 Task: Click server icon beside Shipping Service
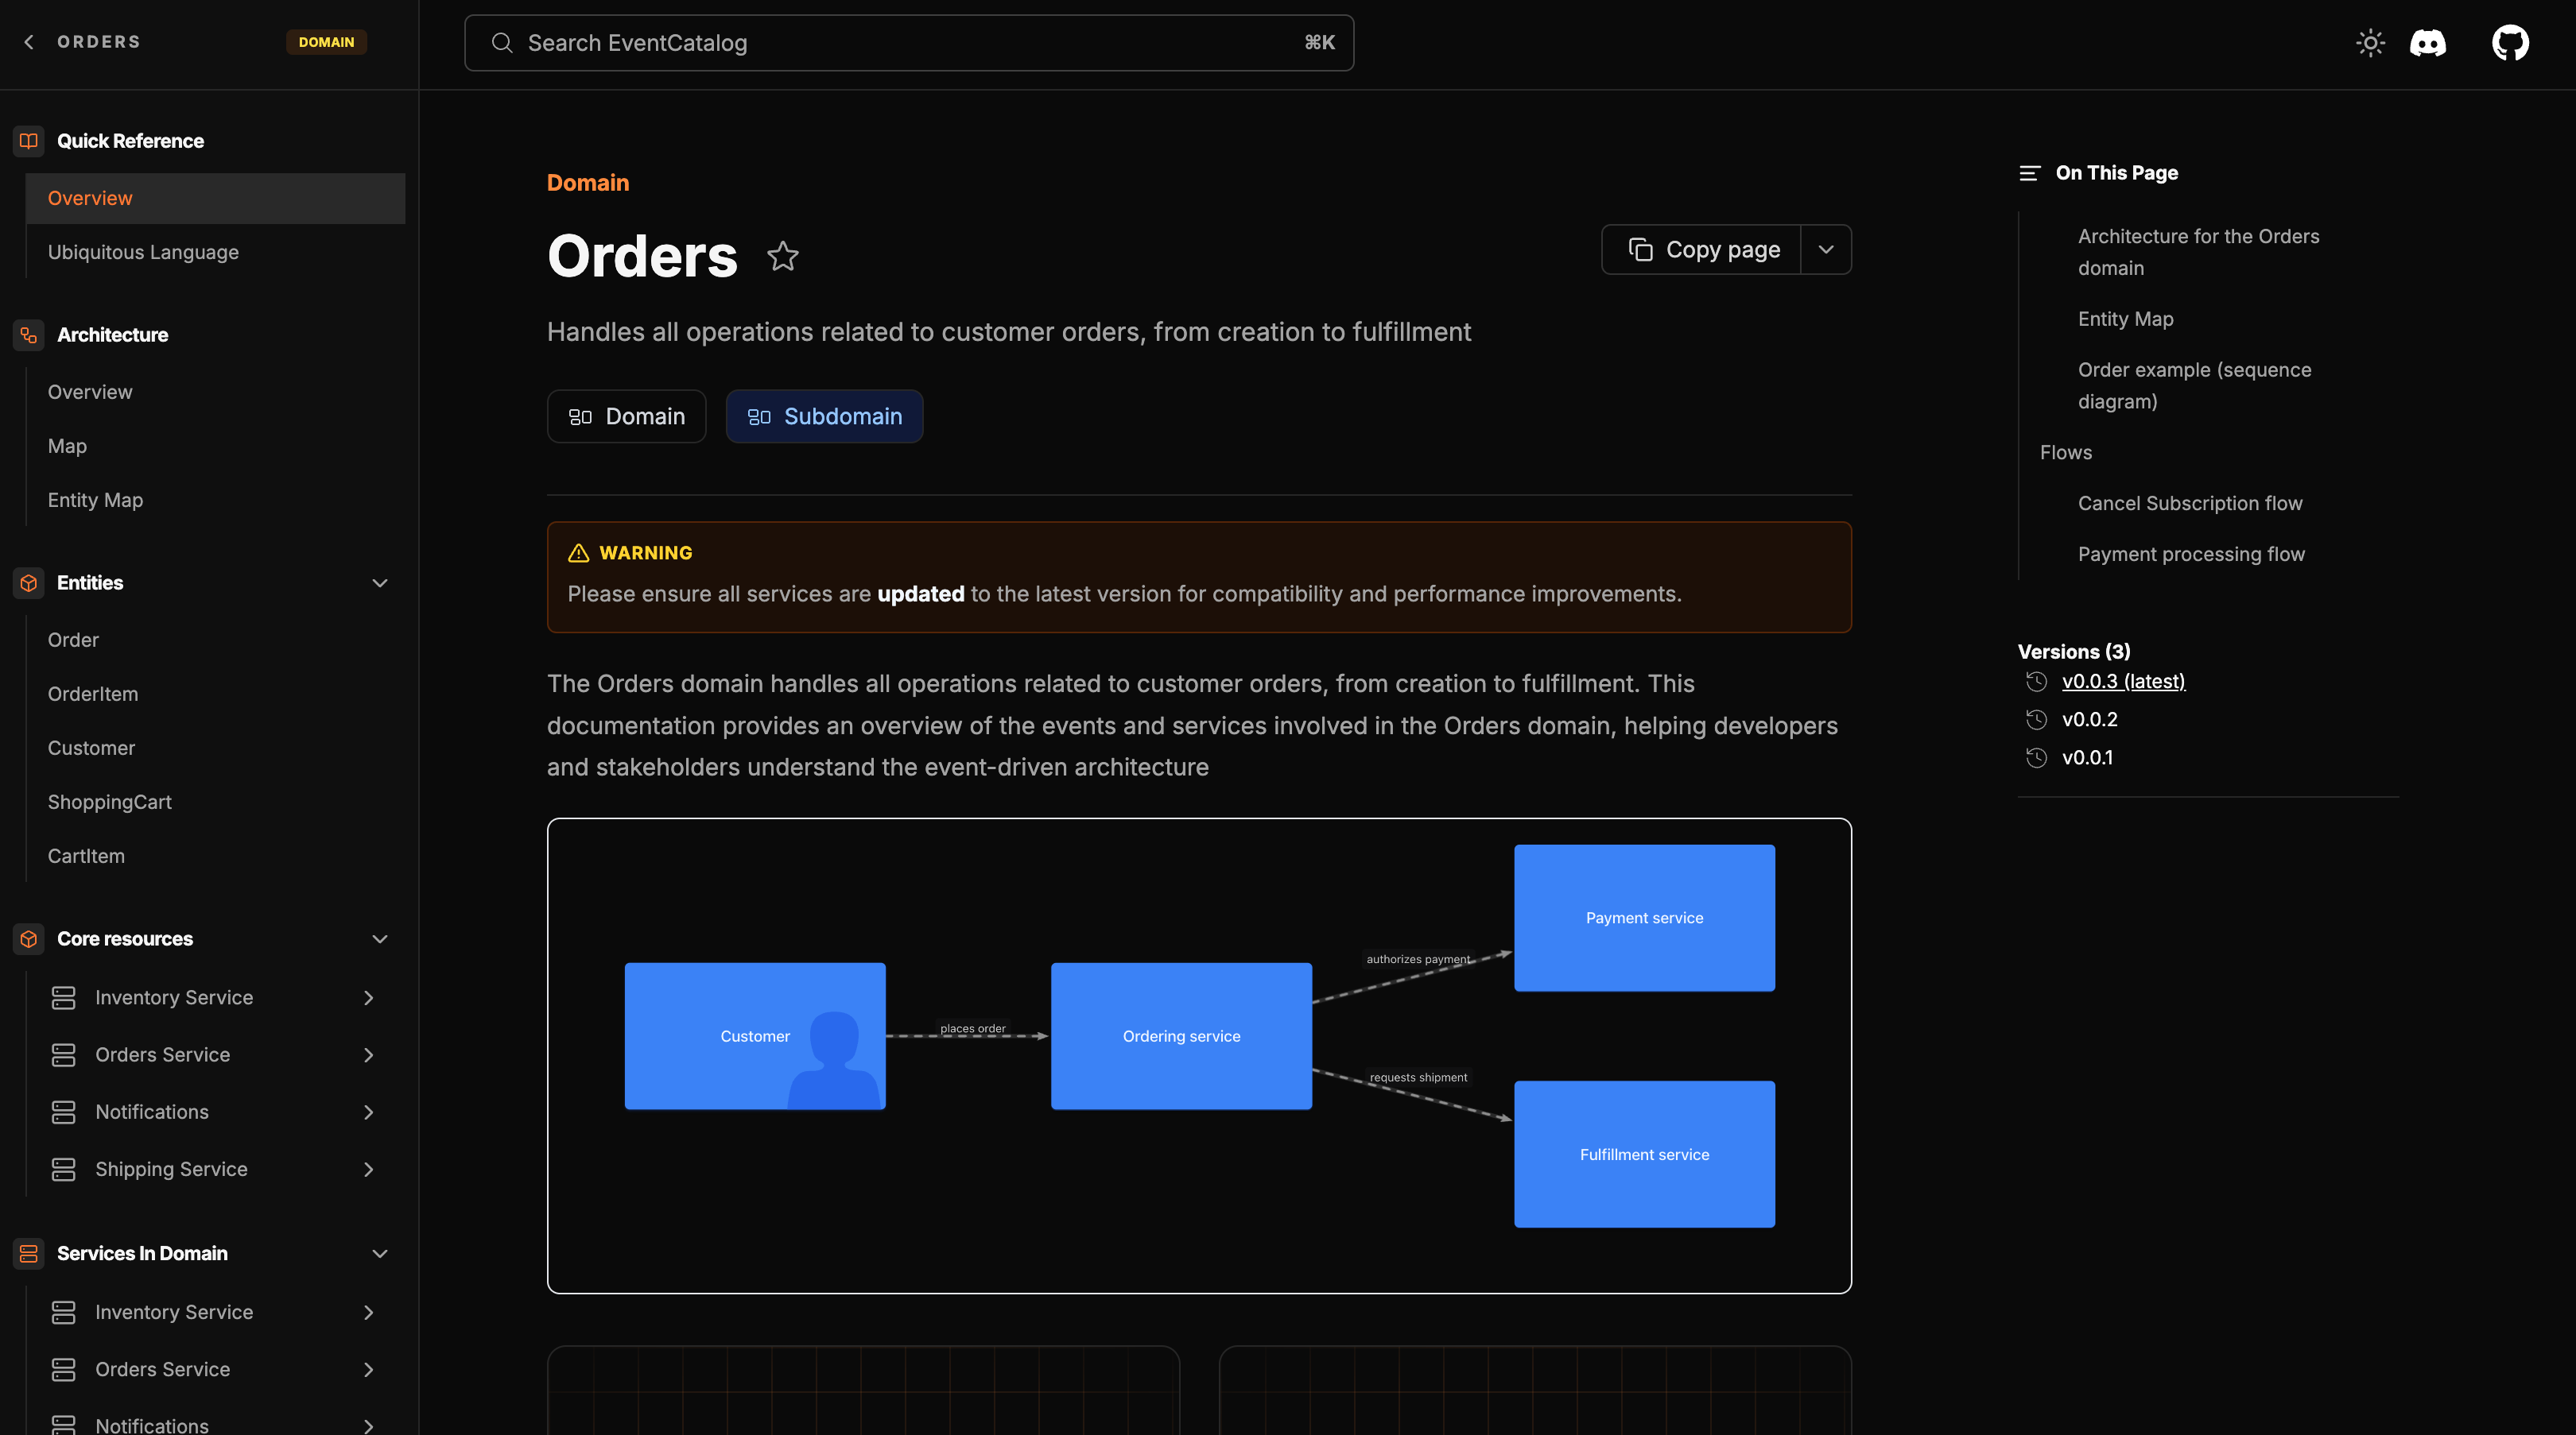tap(64, 1169)
